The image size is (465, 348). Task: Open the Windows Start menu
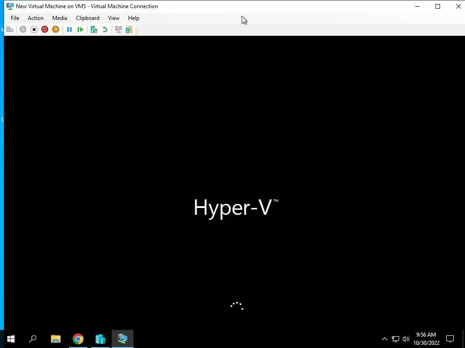click(11, 339)
